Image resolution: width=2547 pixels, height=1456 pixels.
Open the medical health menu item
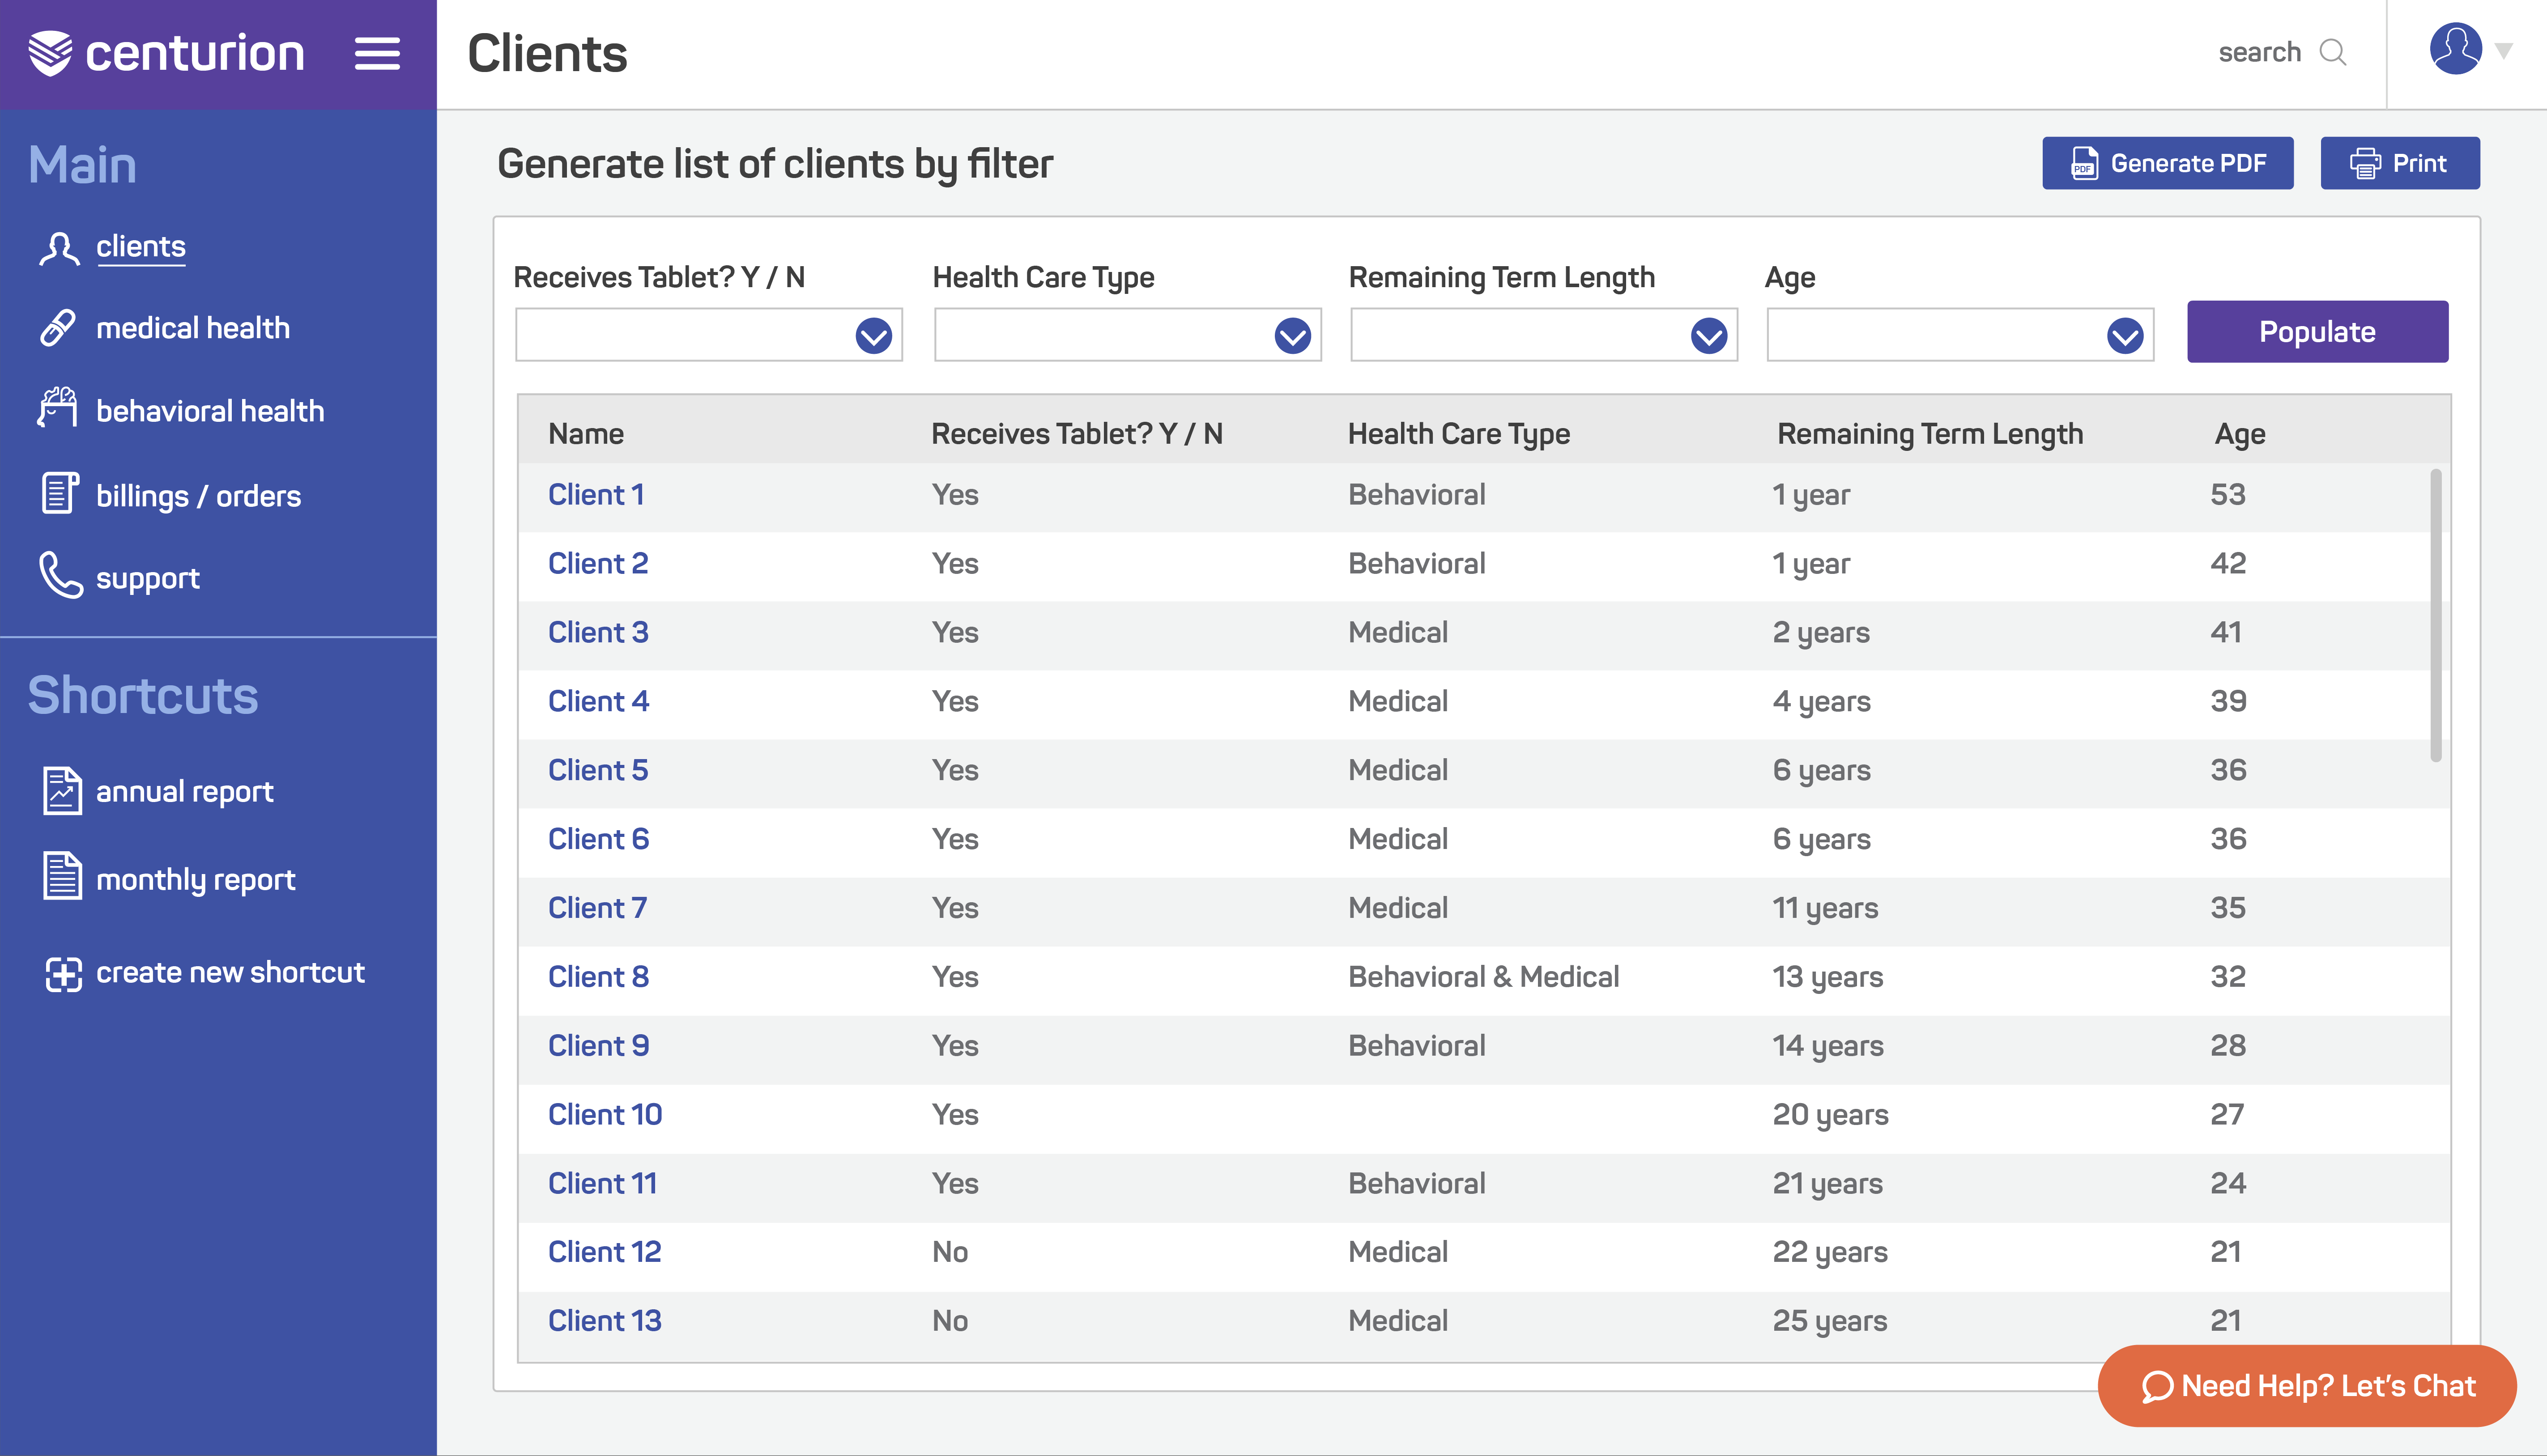point(193,328)
